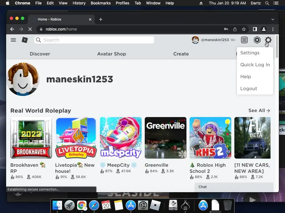This screenshot has height=213, width=285.
Task: Open Control Center in the menu bar
Action: pyautogui.click(x=276, y=3)
